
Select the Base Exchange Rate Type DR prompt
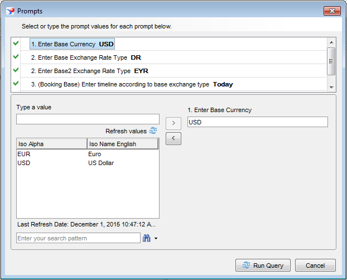[x=86, y=57]
